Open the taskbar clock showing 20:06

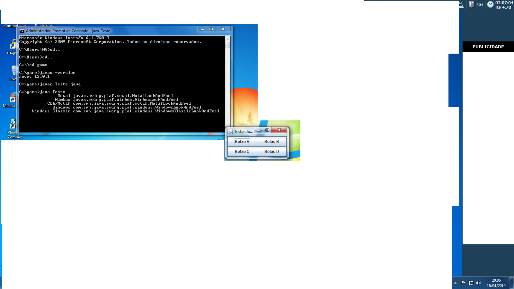click(496, 283)
